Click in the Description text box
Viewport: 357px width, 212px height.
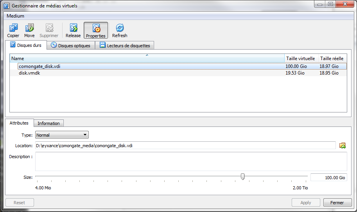191,161
